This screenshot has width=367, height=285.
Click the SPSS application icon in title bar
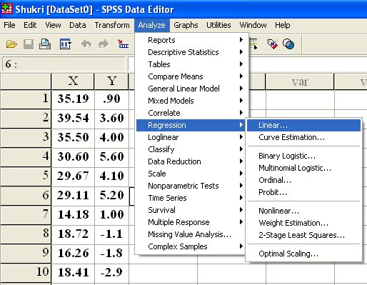click(x=6, y=9)
